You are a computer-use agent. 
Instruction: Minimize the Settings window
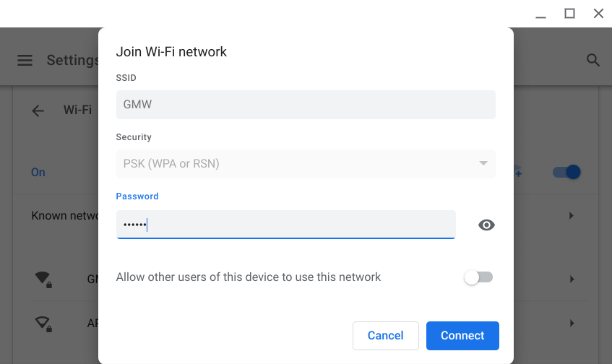pos(541,13)
